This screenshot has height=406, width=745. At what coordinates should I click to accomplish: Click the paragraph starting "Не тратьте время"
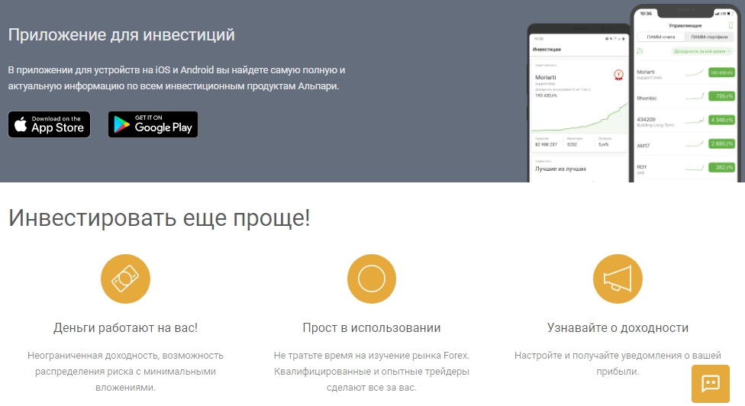(x=372, y=372)
